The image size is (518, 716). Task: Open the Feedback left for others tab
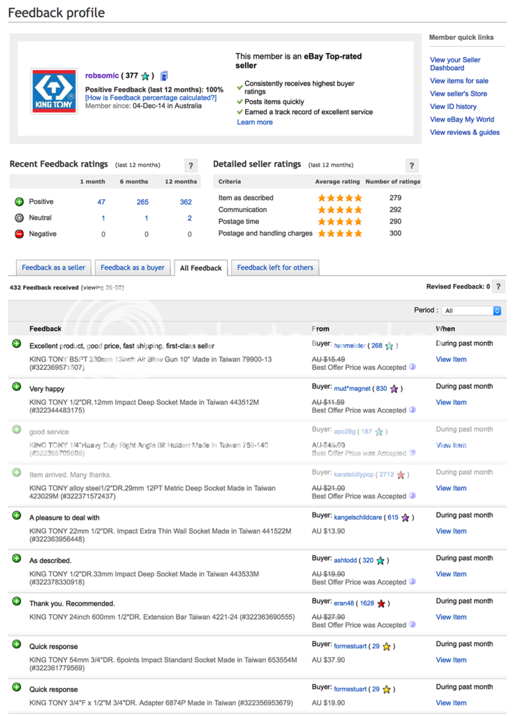pyautogui.click(x=275, y=267)
